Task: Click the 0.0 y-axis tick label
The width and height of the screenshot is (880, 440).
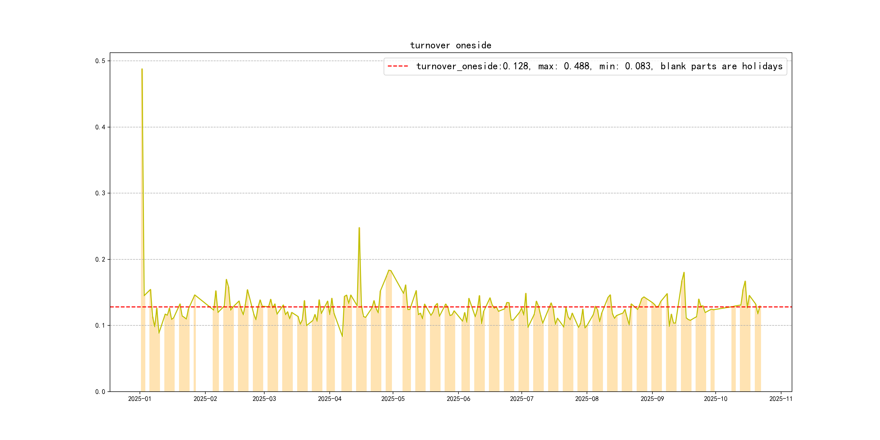Action: [x=100, y=392]
